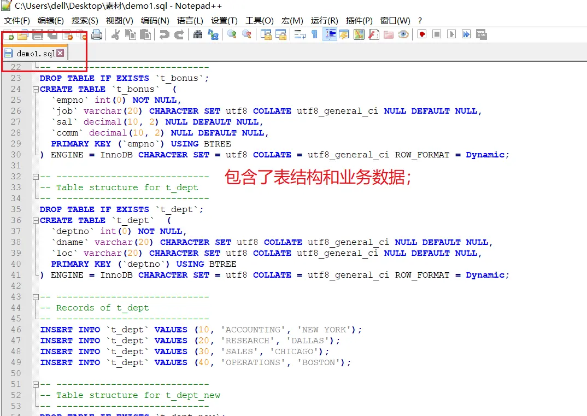Close the demo1.sql tab
The image size is (587, 416).
(x=60, y=53)
